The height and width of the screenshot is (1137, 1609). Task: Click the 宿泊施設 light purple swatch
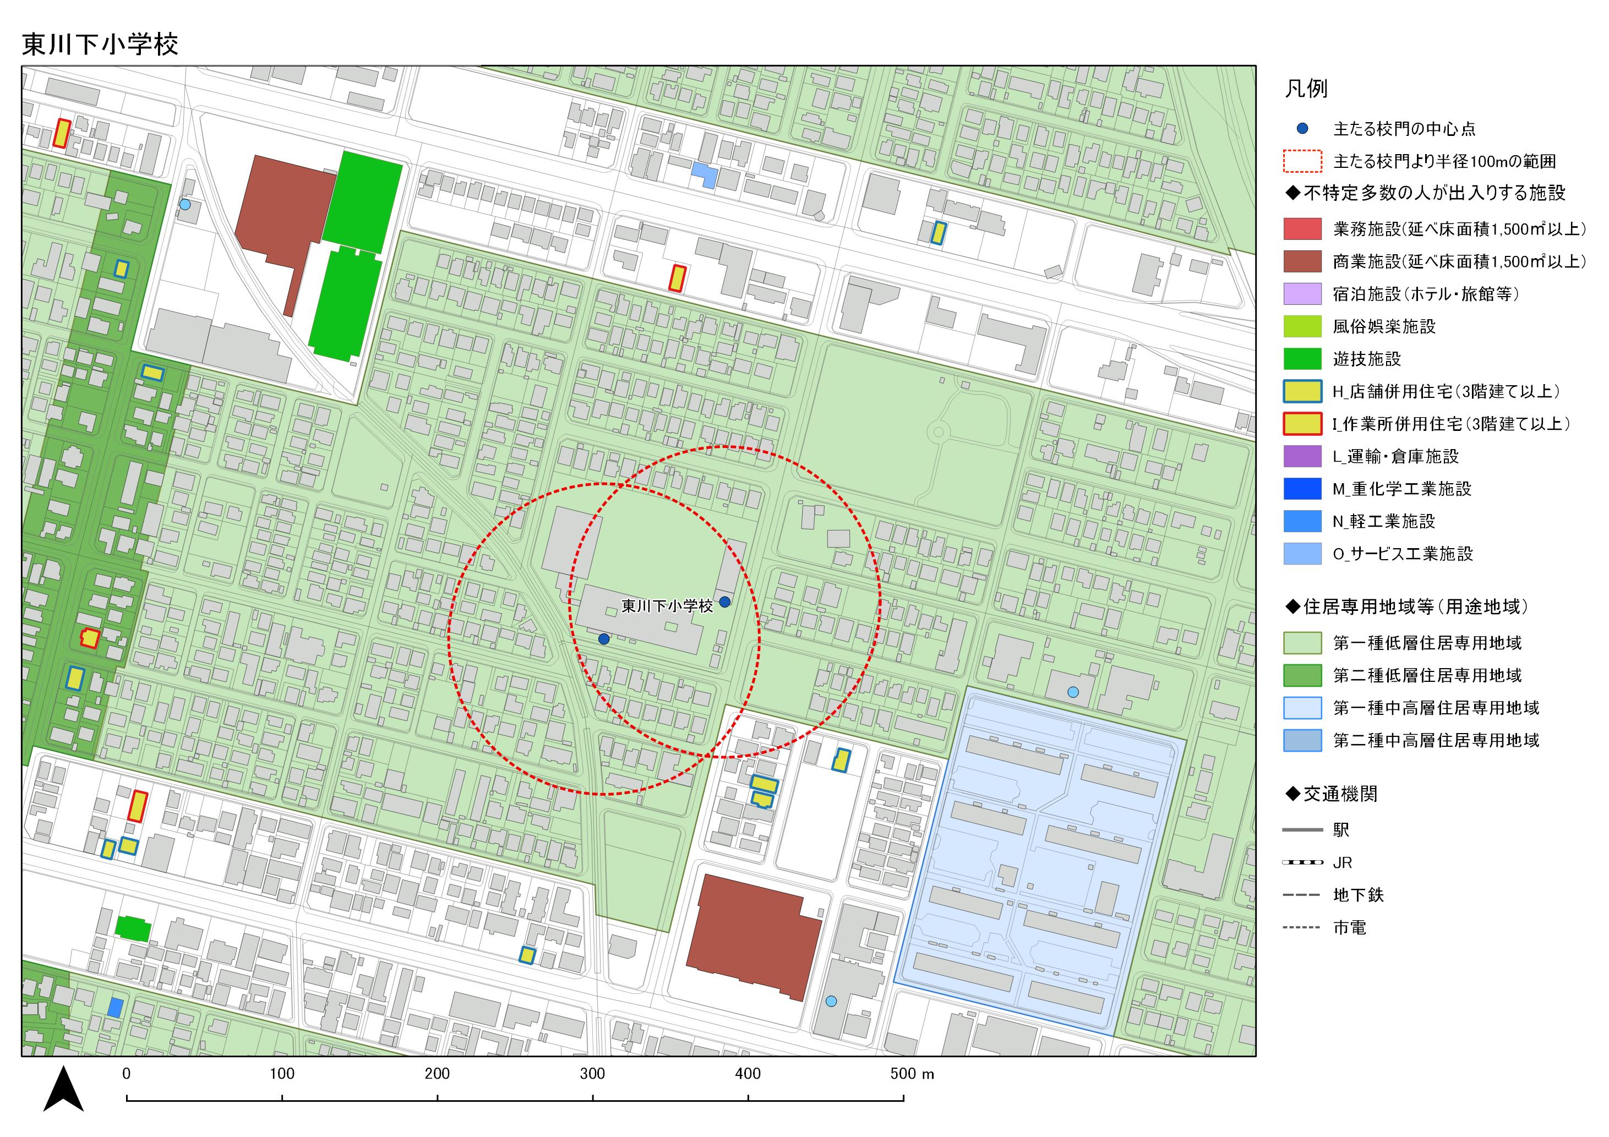coord(1302,293)
